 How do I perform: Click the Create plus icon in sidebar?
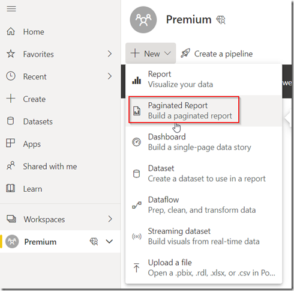pyautogui.click(x=11, y=99)
